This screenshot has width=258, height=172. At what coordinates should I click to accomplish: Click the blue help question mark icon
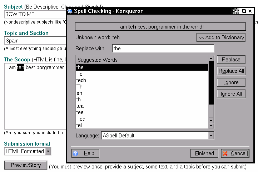tap(75, 153)
